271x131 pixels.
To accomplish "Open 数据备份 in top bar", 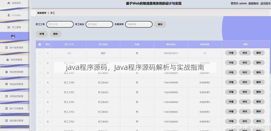I will point(254,3).
